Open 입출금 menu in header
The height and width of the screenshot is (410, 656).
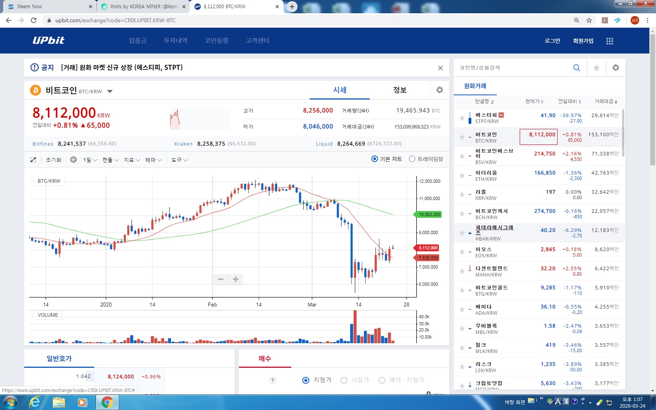click(138, 41)
